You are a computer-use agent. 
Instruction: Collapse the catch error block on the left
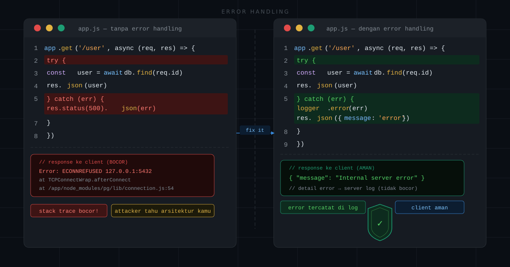pos(136,103)
